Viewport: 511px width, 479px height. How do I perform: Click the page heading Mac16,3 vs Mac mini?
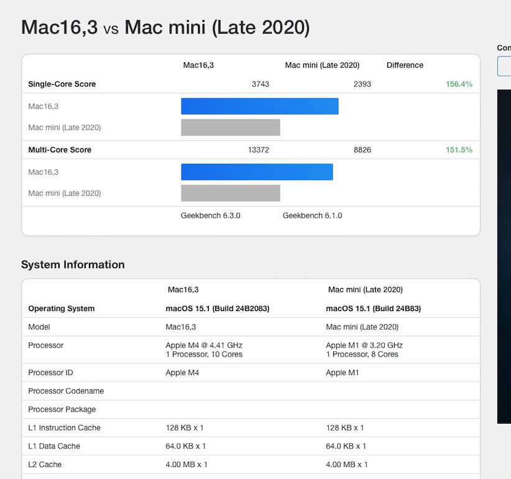(x=165, y=27)
